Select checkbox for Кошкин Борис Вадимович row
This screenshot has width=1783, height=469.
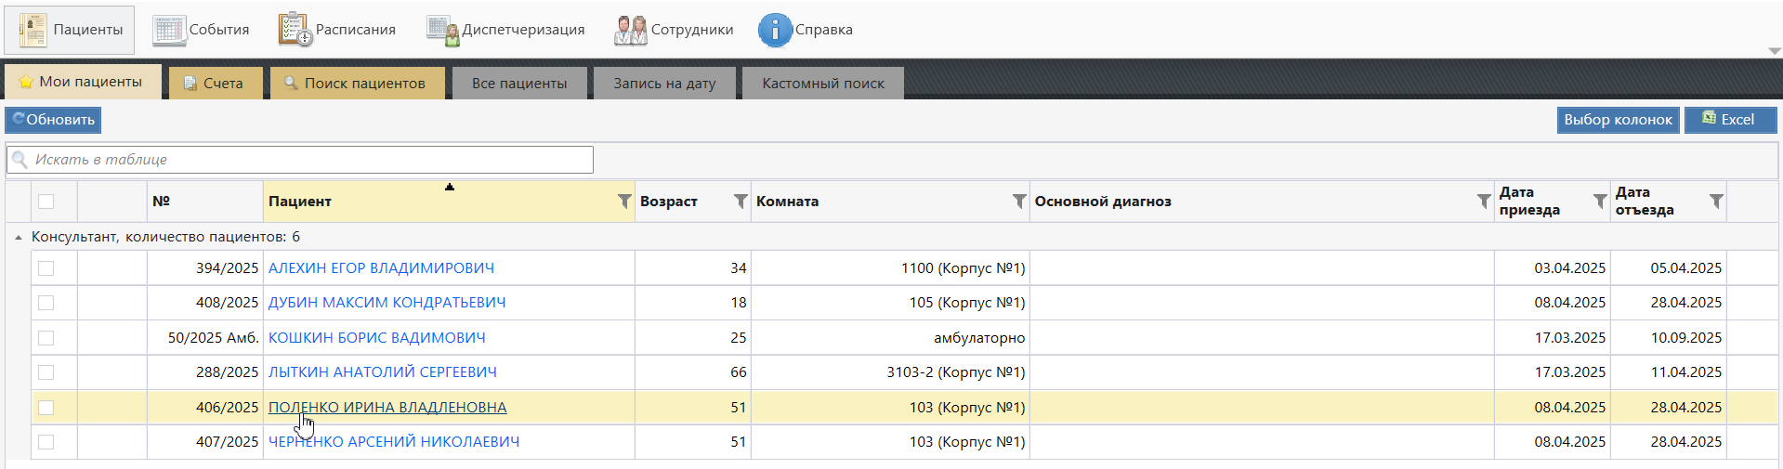[x=46, y=338]
